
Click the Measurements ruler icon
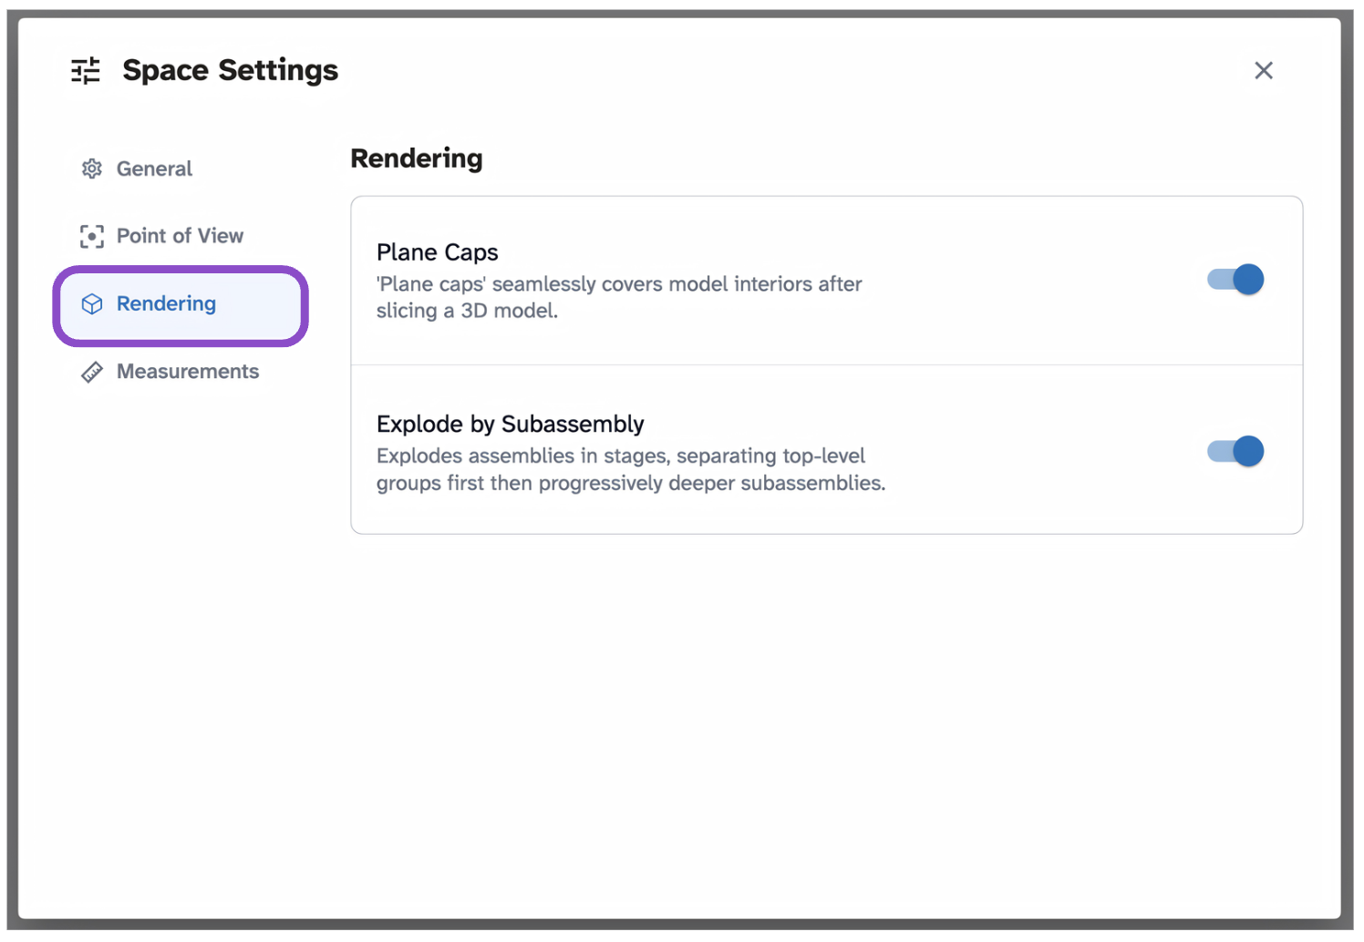point(91,372)
